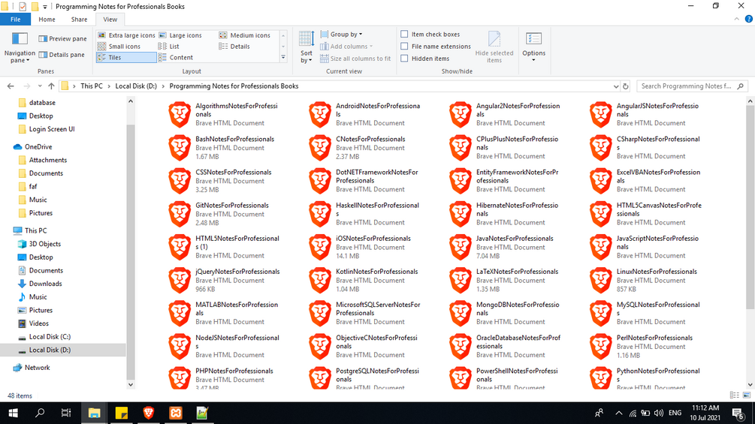Click This PC in the address bar
755x424 pixels.
(x=92, y=86)
